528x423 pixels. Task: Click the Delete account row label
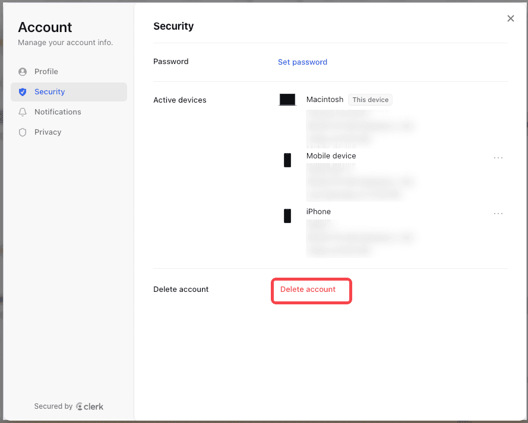181,289
